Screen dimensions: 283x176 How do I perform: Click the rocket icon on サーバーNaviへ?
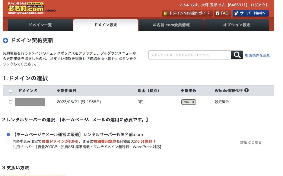click(236, 13)
